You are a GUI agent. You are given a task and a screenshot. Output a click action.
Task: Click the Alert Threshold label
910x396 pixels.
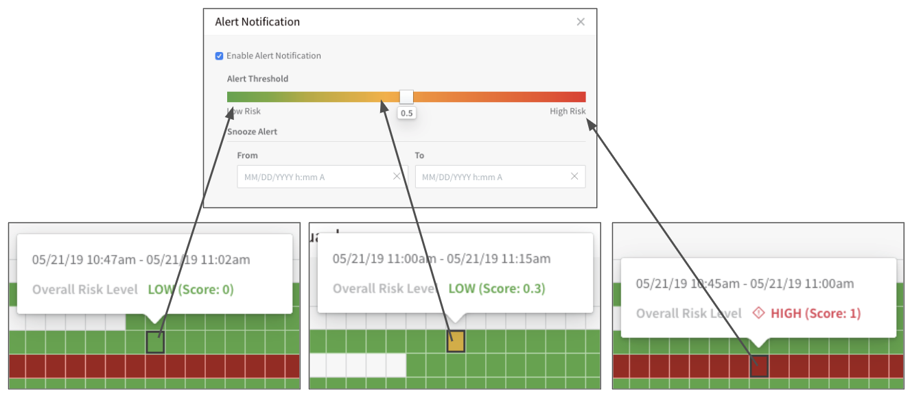pyautogui.click(x=257, y=79)
